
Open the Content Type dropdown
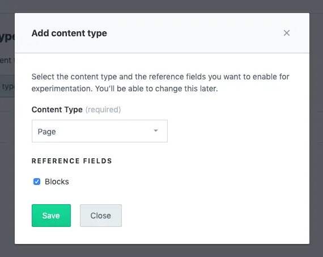click(100, 131)
